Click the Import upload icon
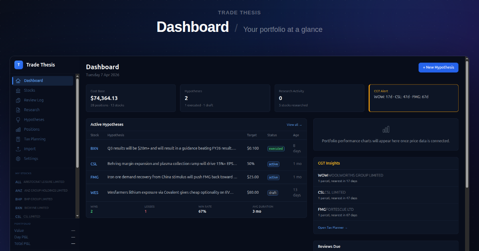 click(x=18, y=149)
